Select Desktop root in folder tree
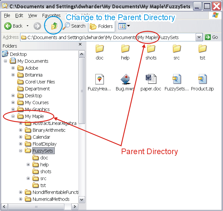Image resolution: width=223 pixels, height=211 pixels. [15, 54]
